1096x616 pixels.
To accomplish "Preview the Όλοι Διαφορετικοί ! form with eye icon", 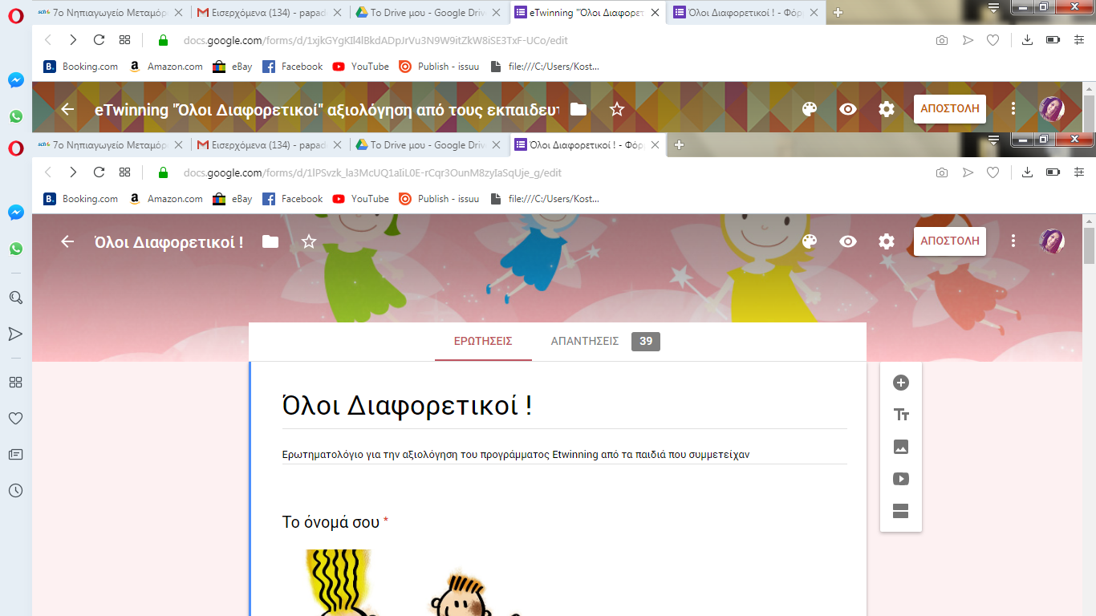I will [x=847, y=241].
